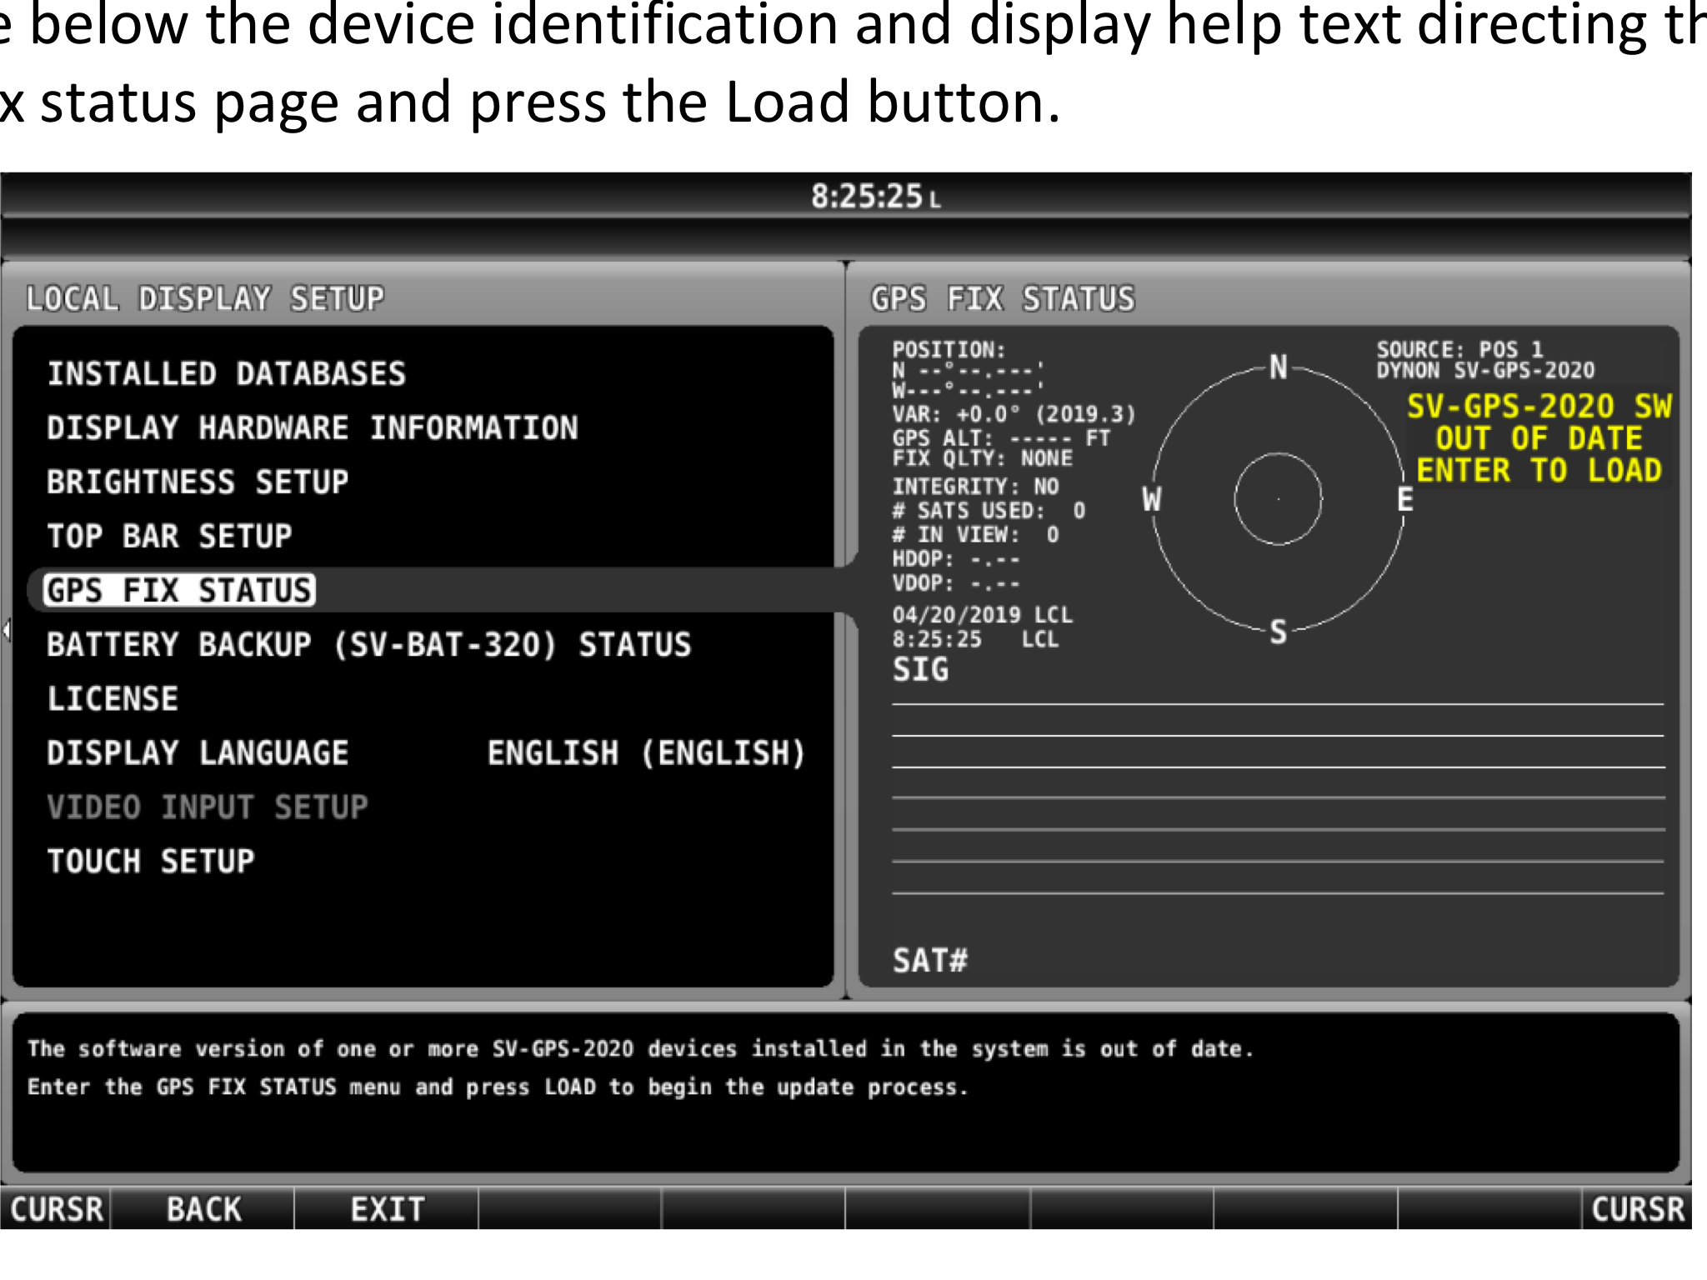1707x1280 pixels.
Task: Open the INSTALLED DATABASES menu entry
Action: [226, 373]
